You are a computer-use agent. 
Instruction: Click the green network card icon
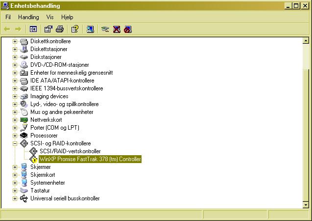click(24, 120)
